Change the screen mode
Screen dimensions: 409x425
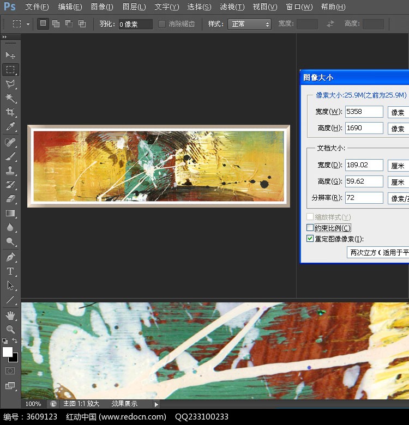tap(10, 385)
